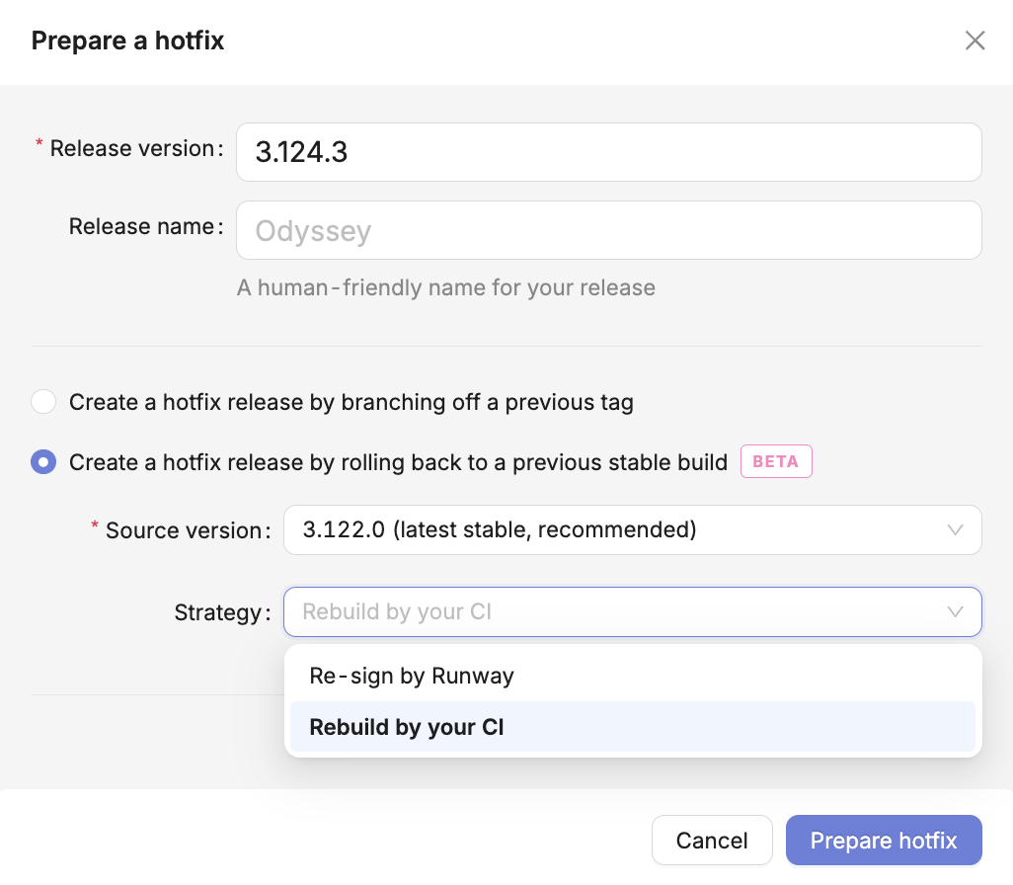This screenshot has width=1013, height=885.
Task: Click the human-friendly name helper text
Action: [x=446, y=287]
